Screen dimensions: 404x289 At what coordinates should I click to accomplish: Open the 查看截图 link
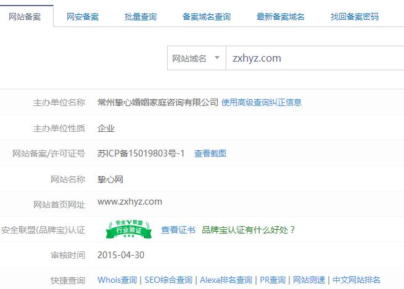coord(210,153)
